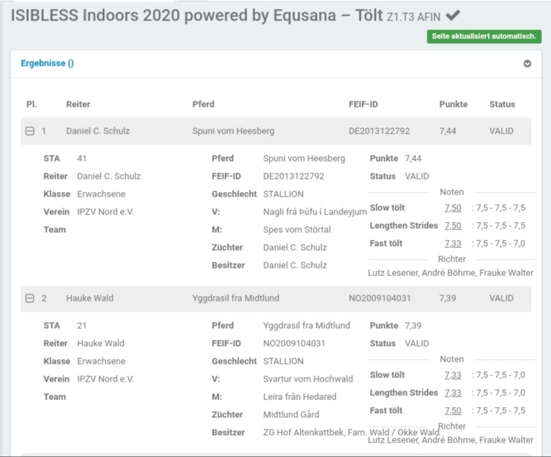Click STA number 41
Image resolution: width=551 pixels, height=457 pixels.
coord(82,158)
